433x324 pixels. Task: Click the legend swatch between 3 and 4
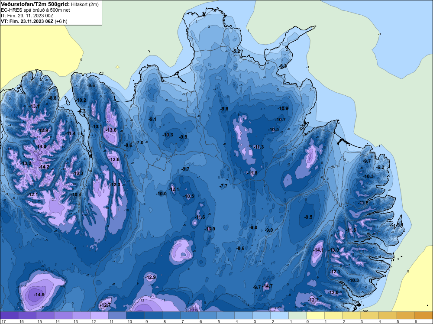tap(370, 315)
